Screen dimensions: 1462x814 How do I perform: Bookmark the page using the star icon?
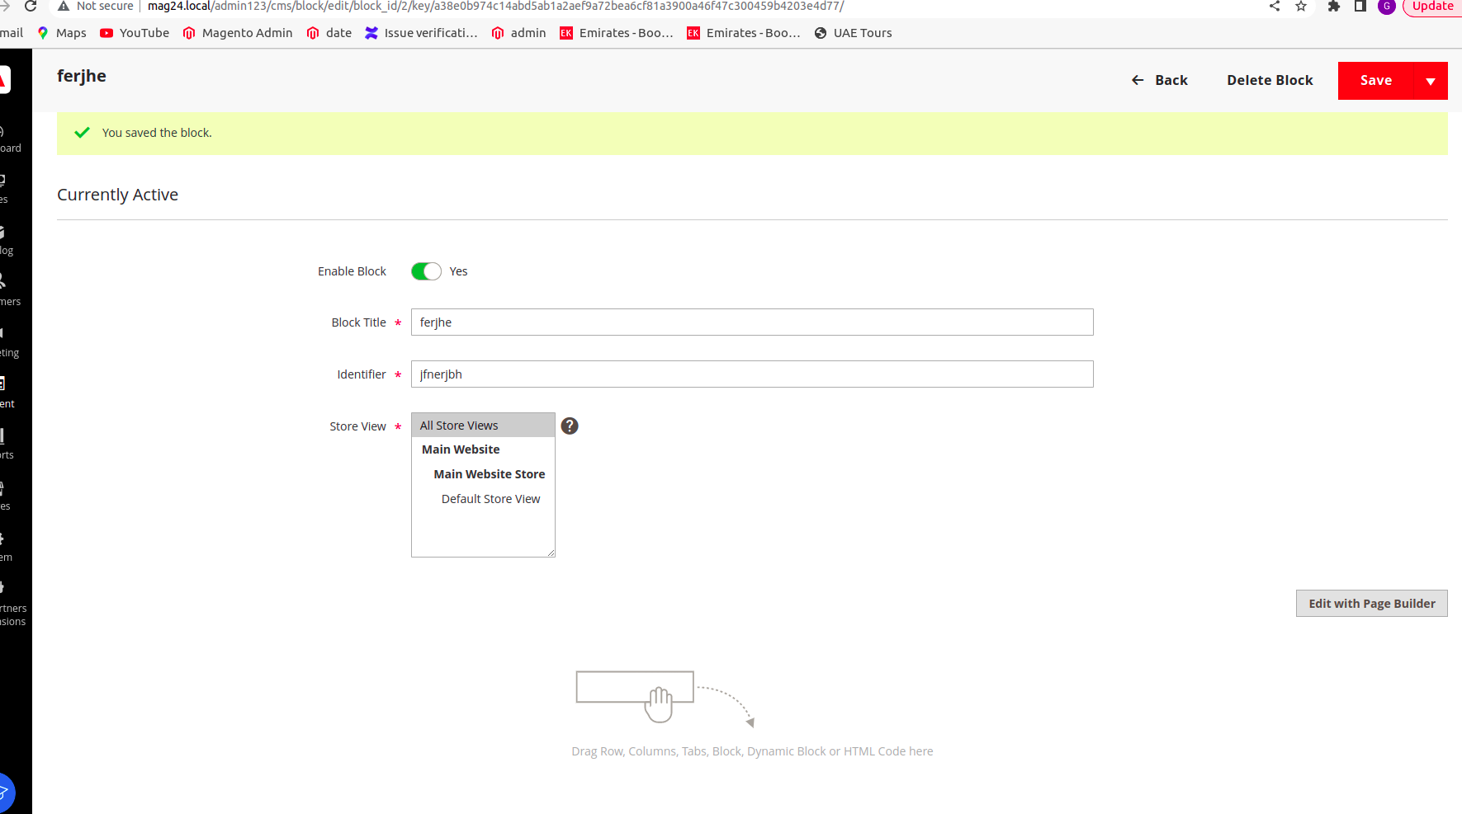click(x=1301, y=7)
